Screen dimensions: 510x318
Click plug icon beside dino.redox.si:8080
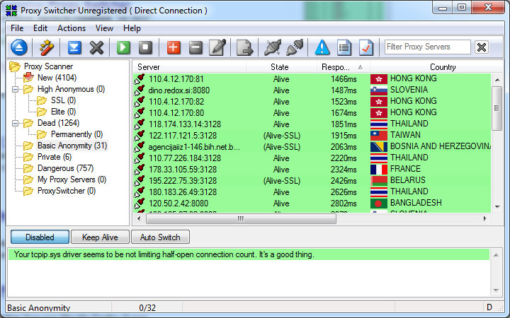point(140,90)
